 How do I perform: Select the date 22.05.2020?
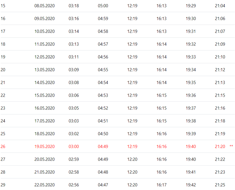(x=45, y=185)
